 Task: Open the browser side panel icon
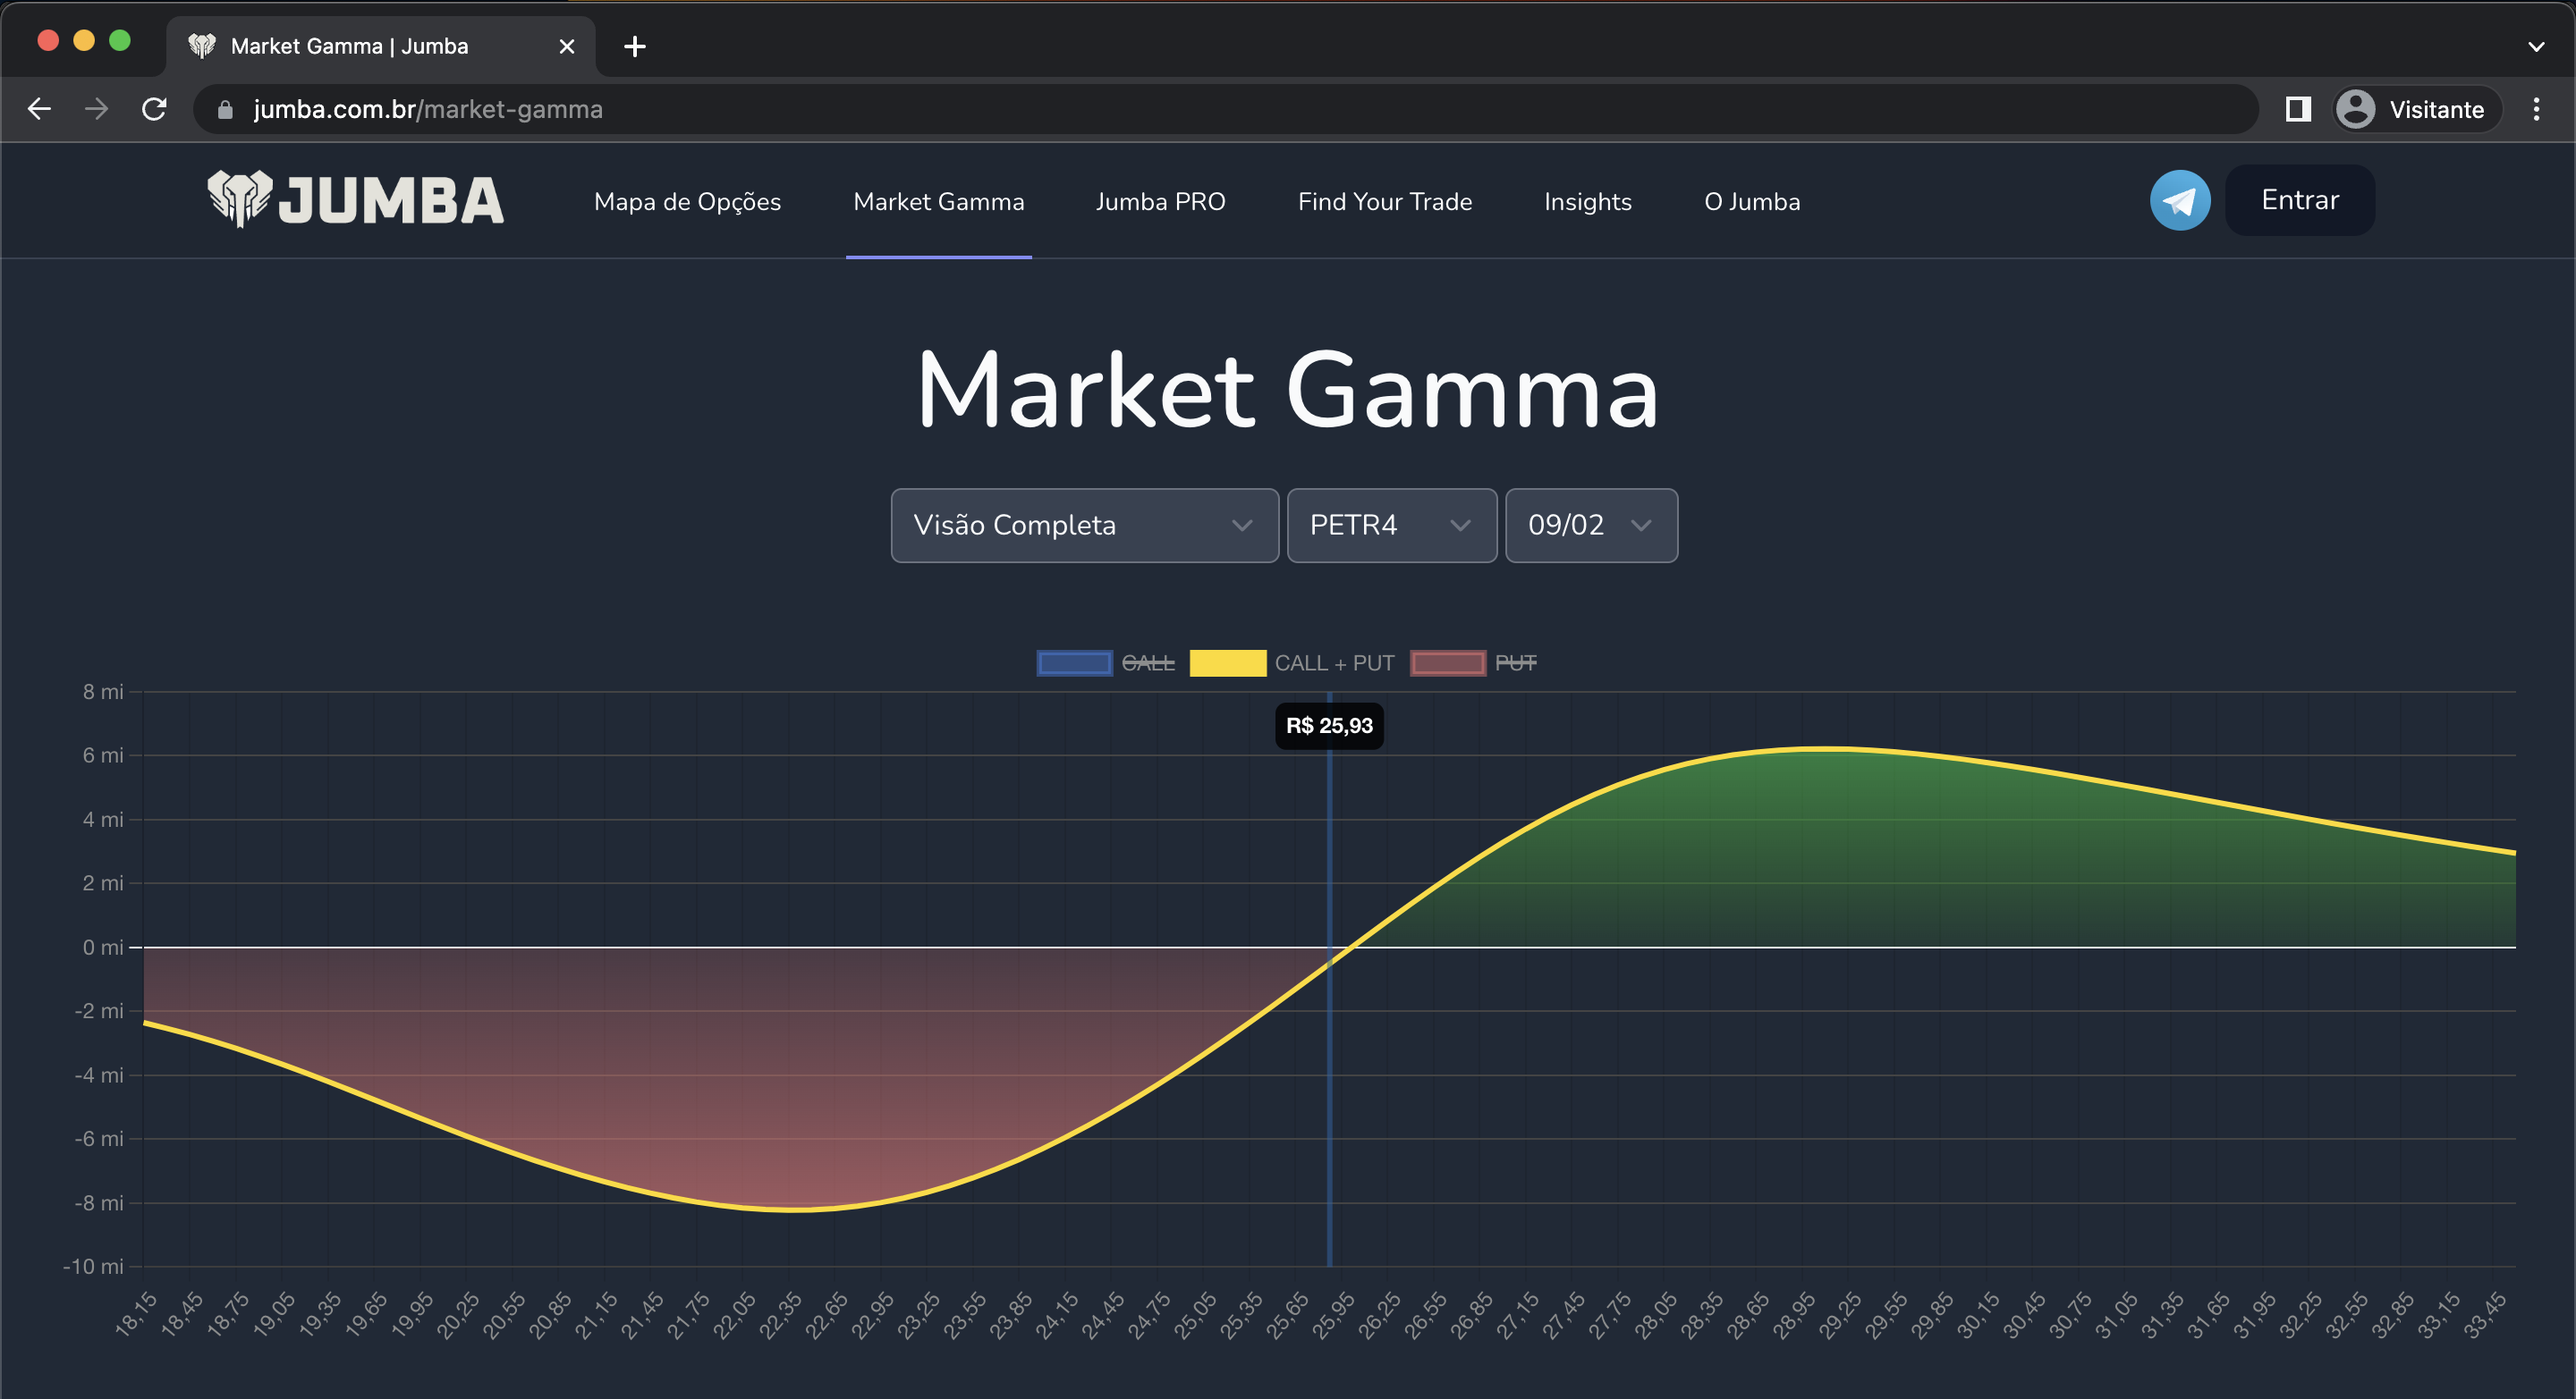pos(2299,110)
